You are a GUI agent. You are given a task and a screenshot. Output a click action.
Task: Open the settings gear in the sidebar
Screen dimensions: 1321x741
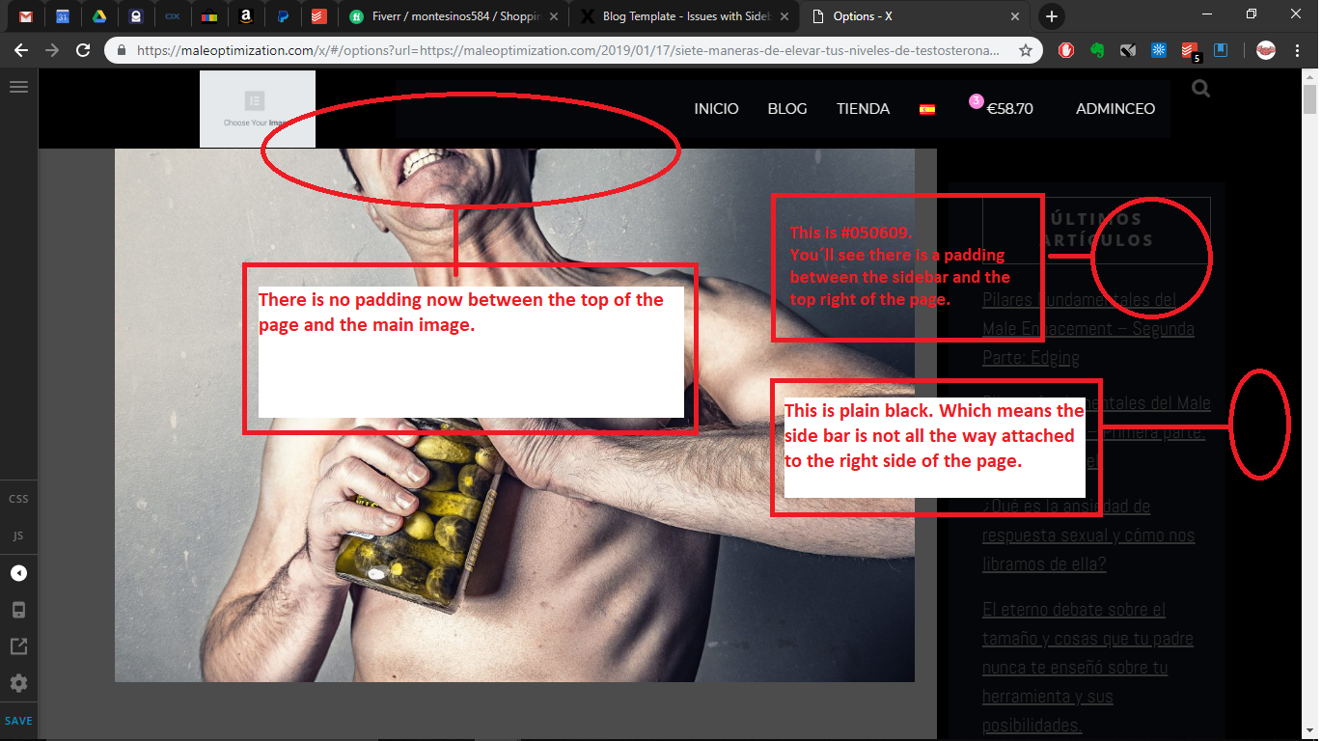tap(18, 683)
